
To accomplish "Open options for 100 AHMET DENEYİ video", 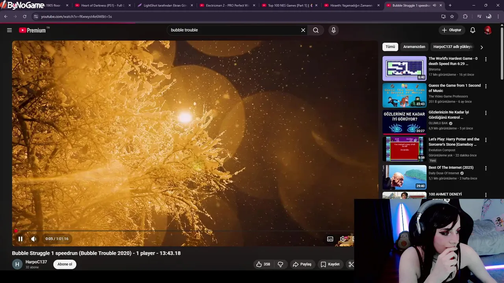I will tap(485, 195).
